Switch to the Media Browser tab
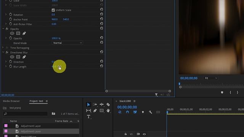244x137 pixels. pos(11,101)
